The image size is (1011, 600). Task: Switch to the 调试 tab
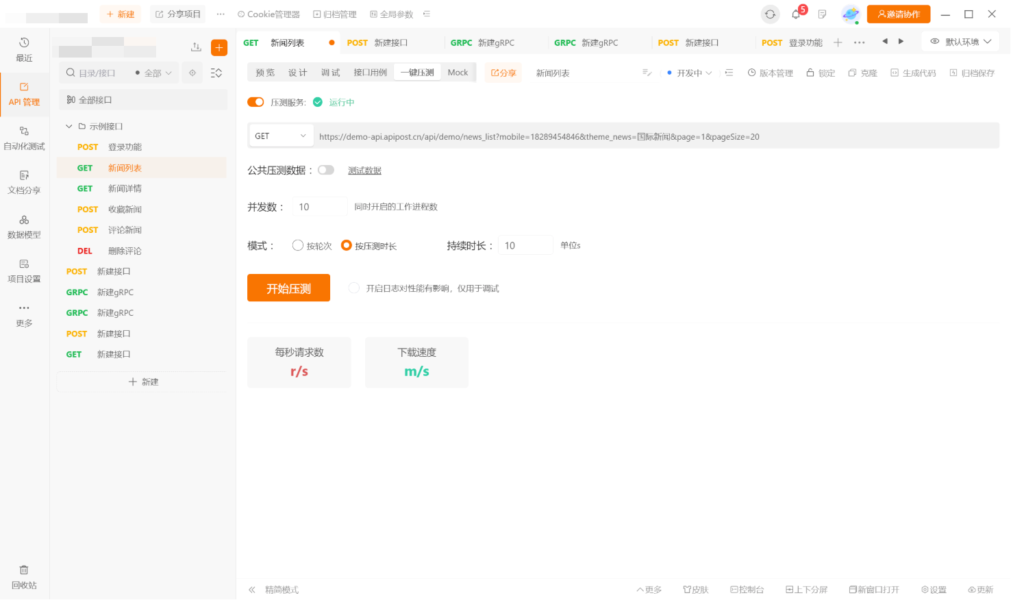click(x=330, y=73)
